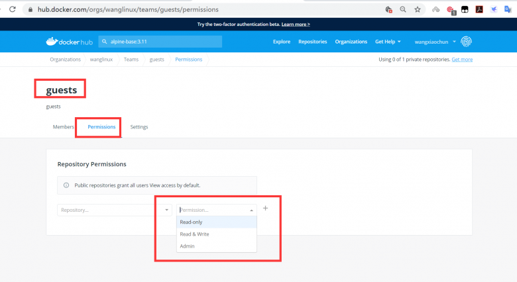Click the info icon beside the public repositories note

pos(66,185)
